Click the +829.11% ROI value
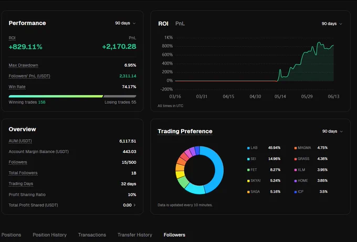Viewport: 357px width, 242px height. pos(26,47)
